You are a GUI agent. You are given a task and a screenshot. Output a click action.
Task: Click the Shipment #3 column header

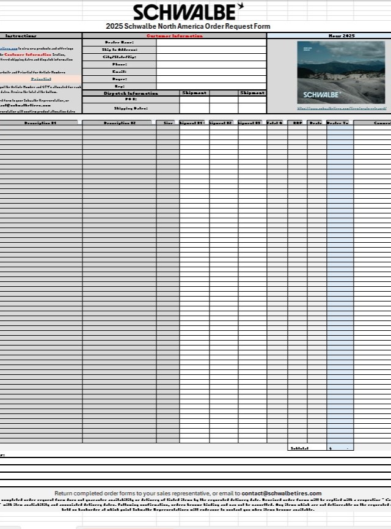(x=252, y=123)
